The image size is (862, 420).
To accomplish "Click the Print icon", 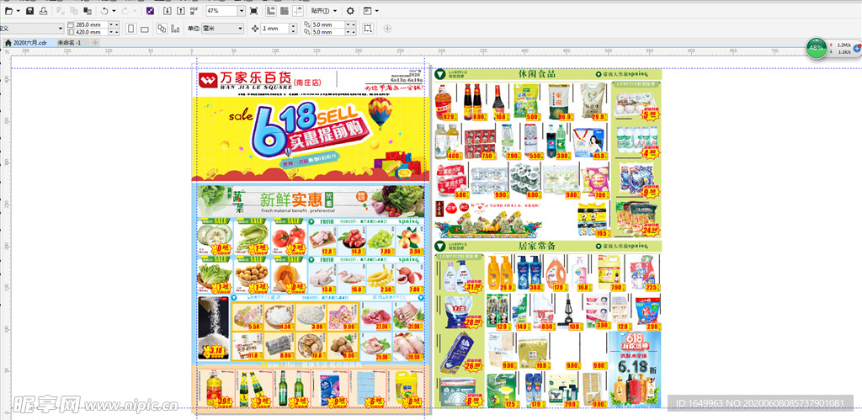I will 43,11.
